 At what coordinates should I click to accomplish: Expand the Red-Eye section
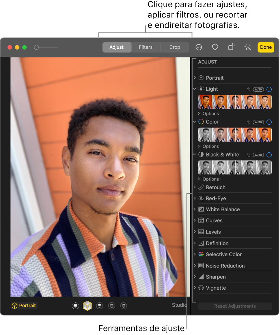[195, 198]
